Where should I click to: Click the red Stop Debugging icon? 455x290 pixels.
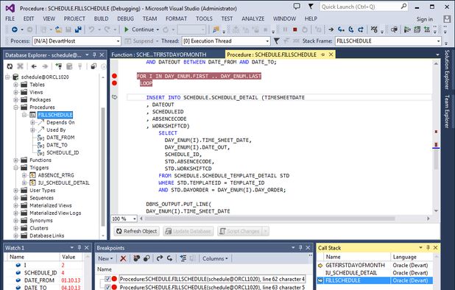(294, 29)
